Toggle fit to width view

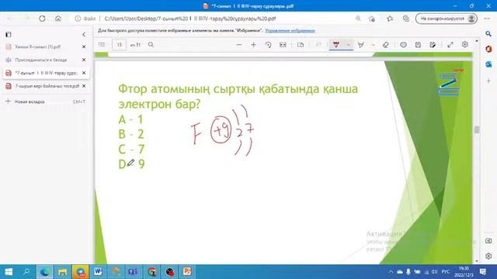[283, 45]
